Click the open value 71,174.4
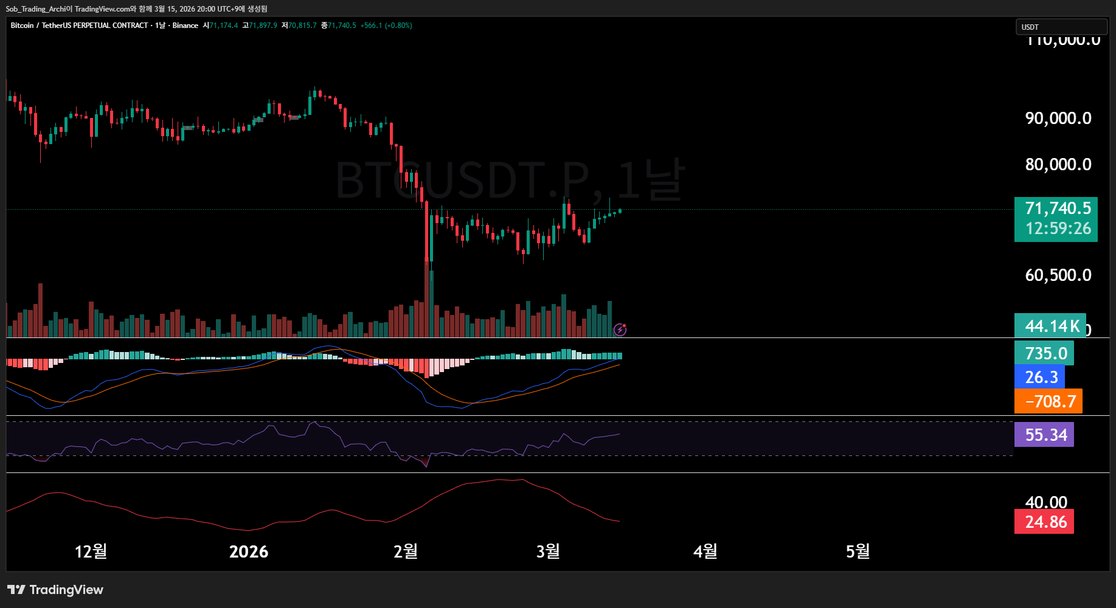Viewport: 1116px width, 608px height. [x=224, y=26]
